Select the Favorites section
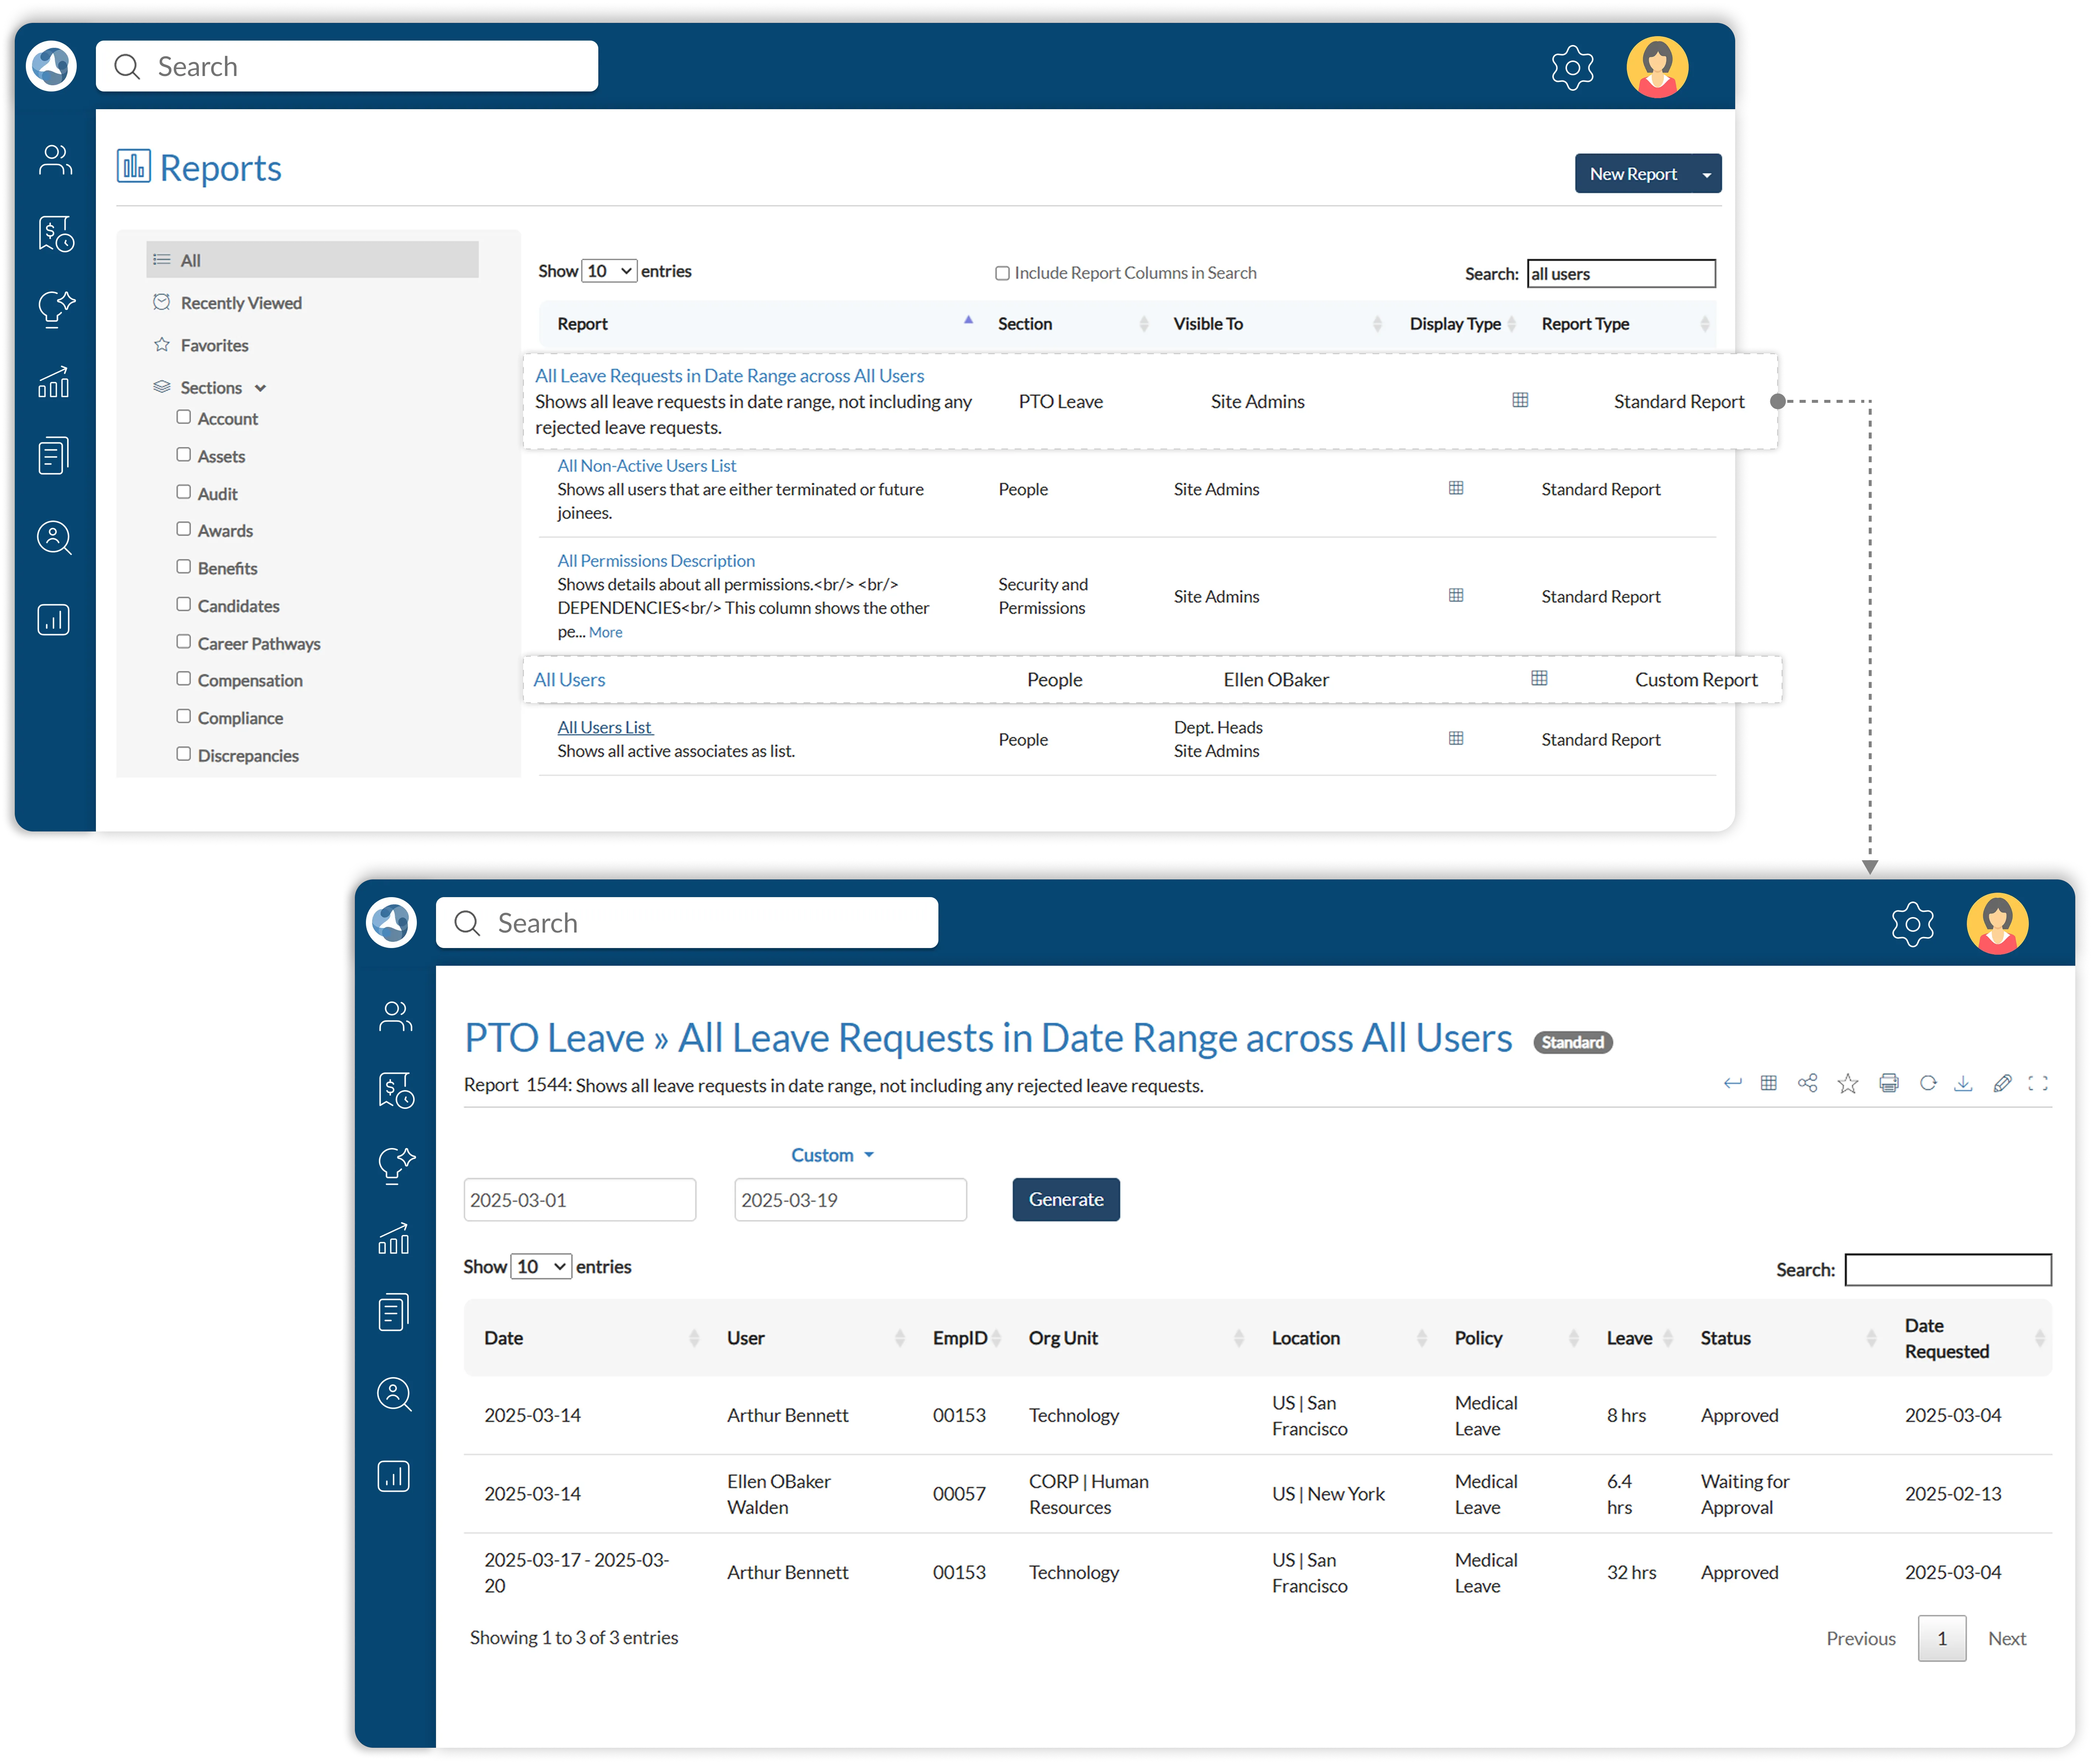This screenshot has height=1764, width=2093. pyautogui.click(x=214, y=344)
